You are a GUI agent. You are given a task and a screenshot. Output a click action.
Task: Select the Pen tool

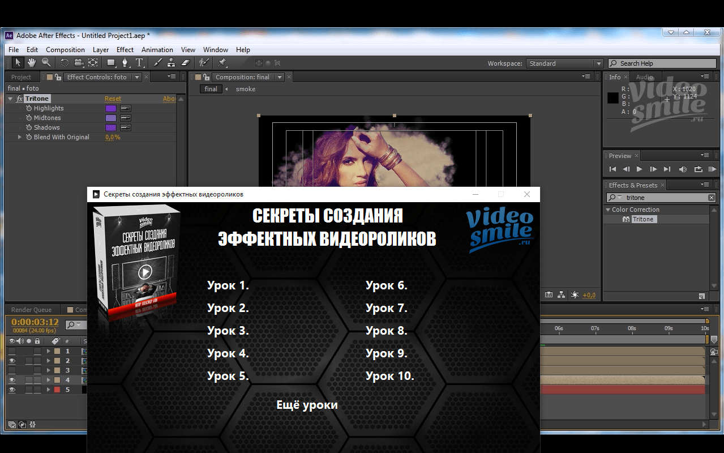coord(125,63)
